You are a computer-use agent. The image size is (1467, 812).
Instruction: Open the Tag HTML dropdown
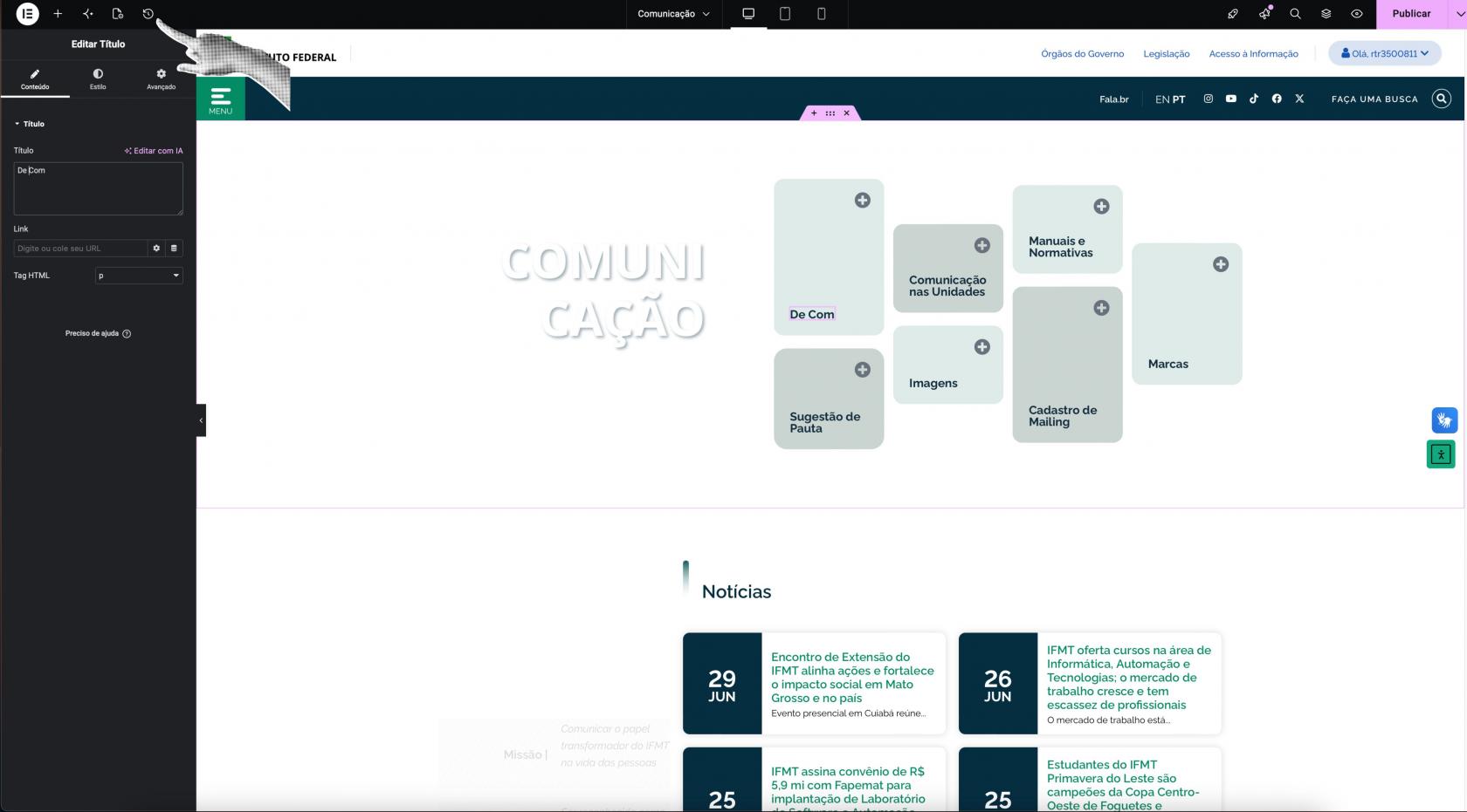click(139, 276)
